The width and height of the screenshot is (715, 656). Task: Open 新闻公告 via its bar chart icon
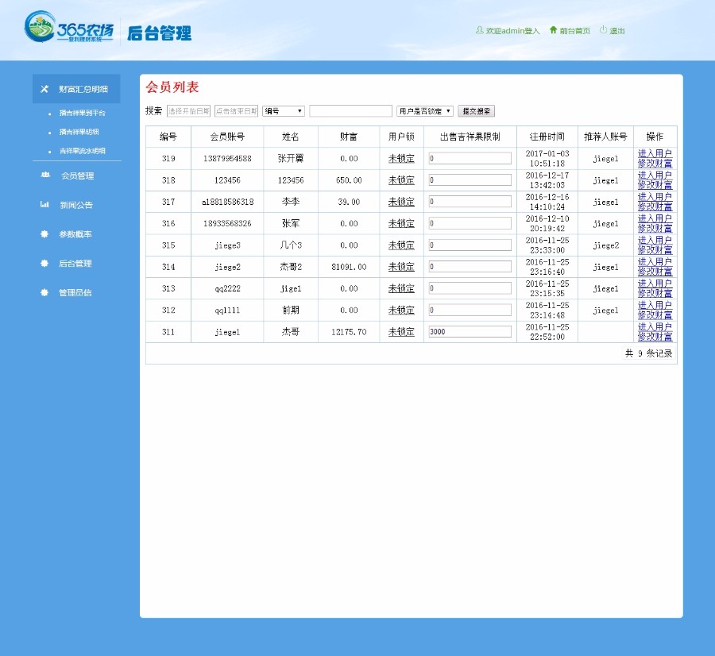pos(44,205)
